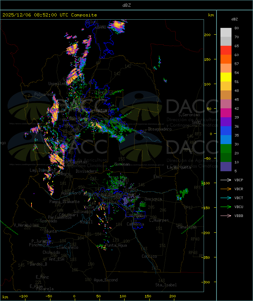Click the E_Manz place label

click(42, 277)
